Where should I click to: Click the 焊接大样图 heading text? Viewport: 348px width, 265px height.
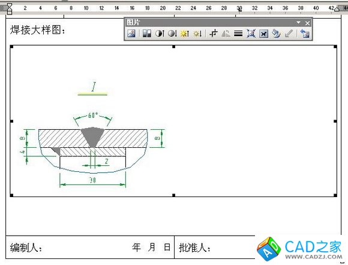tap(38, 30)
